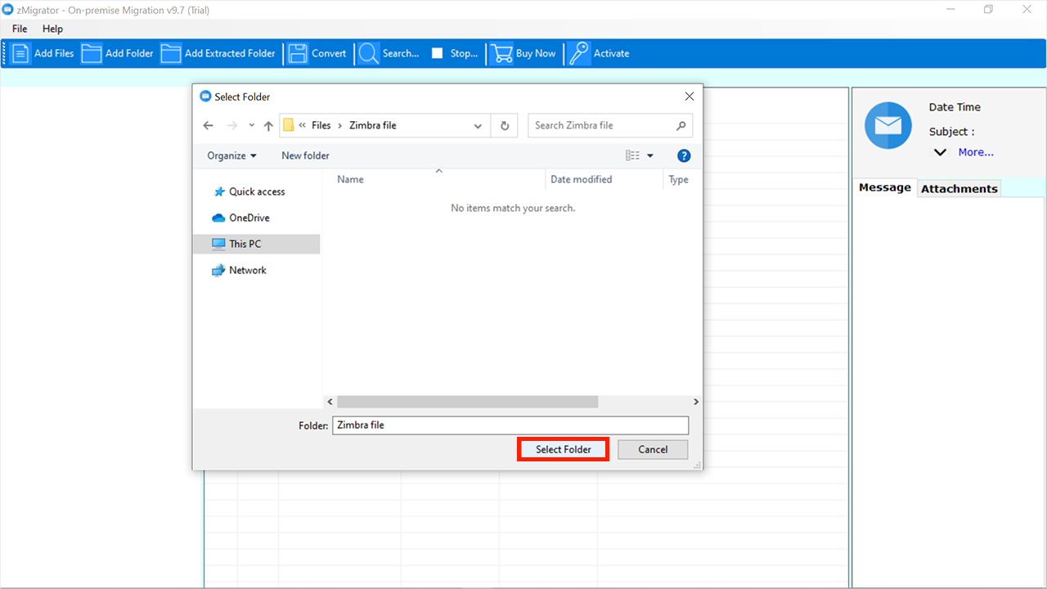Click the Add Folder toolbar icon

coord(92,53)
